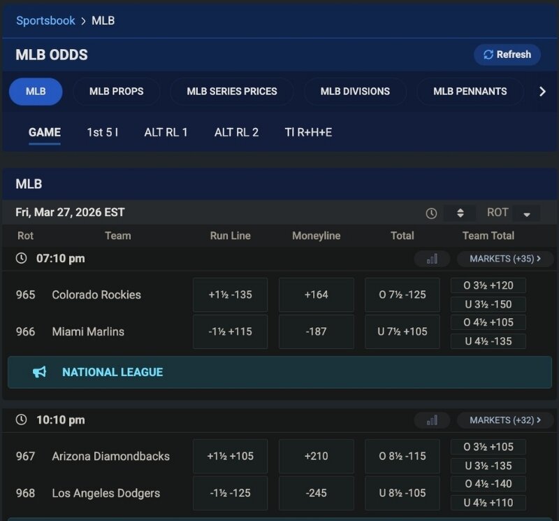The width and height of the screenshot is (559, 521).
Task: Select the Rockies +164 moneyline
Action: click(316, 294)
